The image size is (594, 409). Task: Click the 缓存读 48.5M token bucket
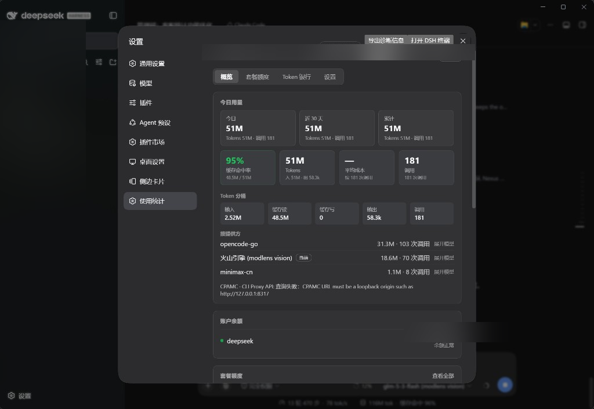[x=289, y=213]
